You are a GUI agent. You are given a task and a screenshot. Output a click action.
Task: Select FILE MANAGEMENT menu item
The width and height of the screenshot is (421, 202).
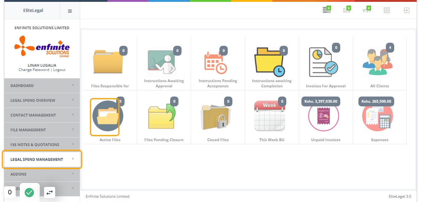click(42, 130)
